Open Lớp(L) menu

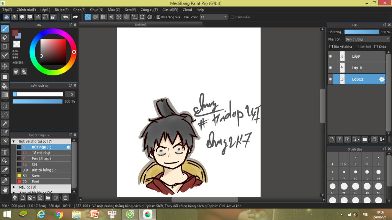(45, 10)
